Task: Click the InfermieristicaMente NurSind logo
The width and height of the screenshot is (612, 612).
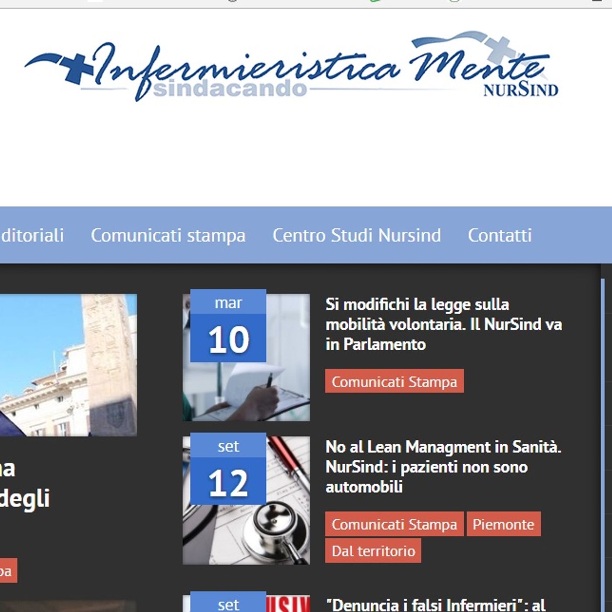Action: coord(292,66)
